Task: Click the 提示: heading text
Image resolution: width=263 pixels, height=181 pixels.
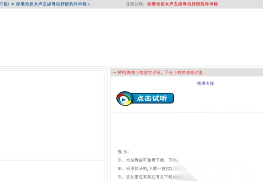Action: [x=123, y=152]
